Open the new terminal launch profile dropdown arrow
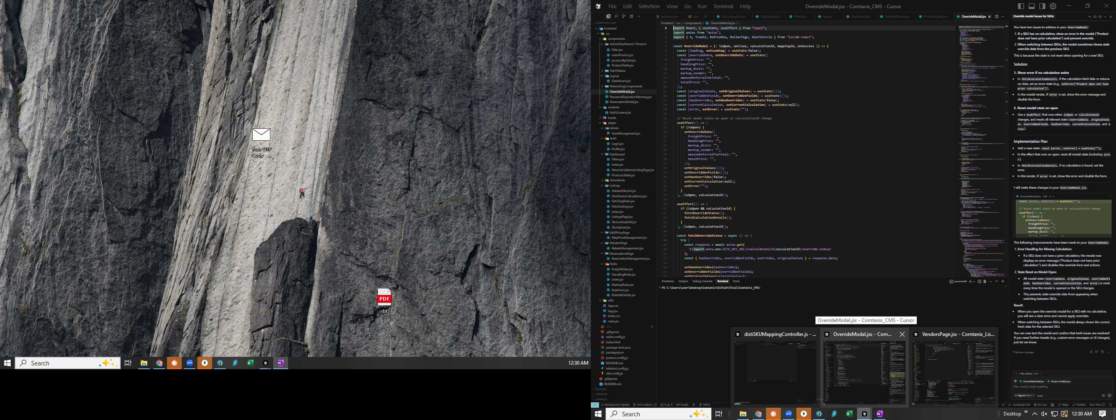Image resolution: width=1116 pixels, height=420 pixels. pos(974,281)
